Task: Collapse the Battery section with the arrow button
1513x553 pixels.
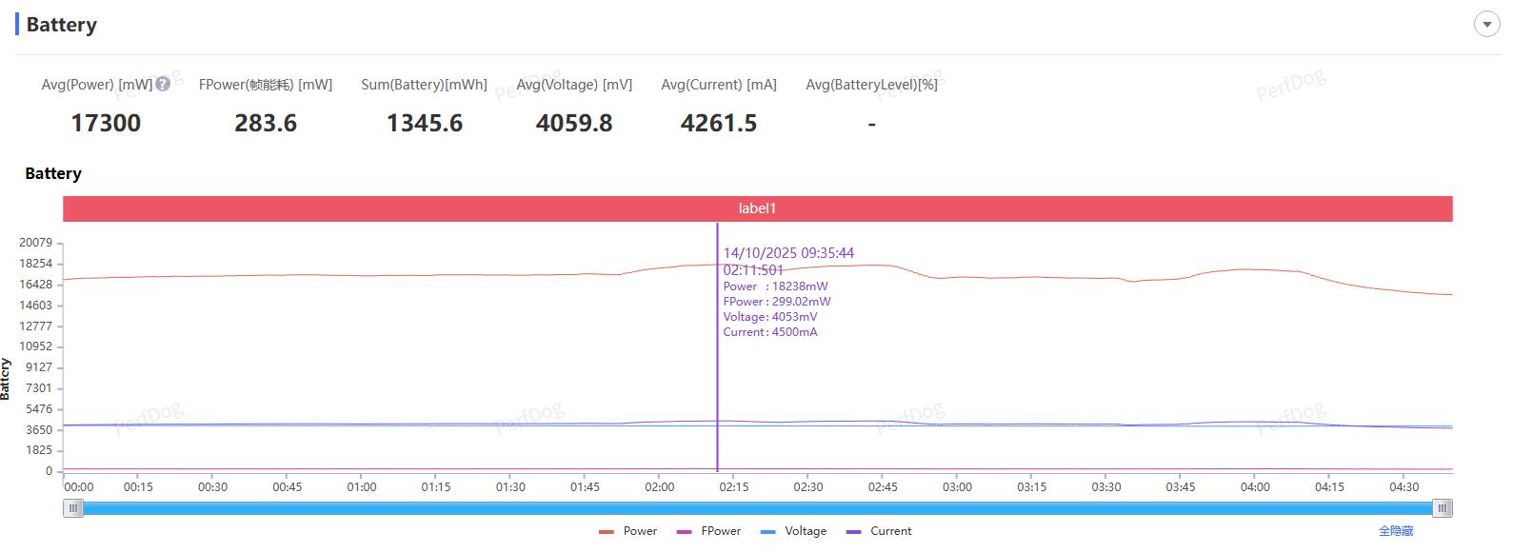Action: tap(1486, 25)
